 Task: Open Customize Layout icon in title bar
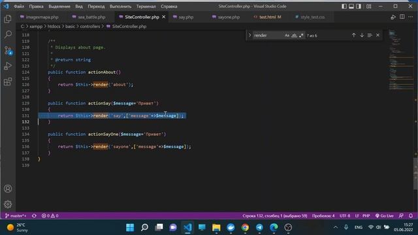point(368,7)
